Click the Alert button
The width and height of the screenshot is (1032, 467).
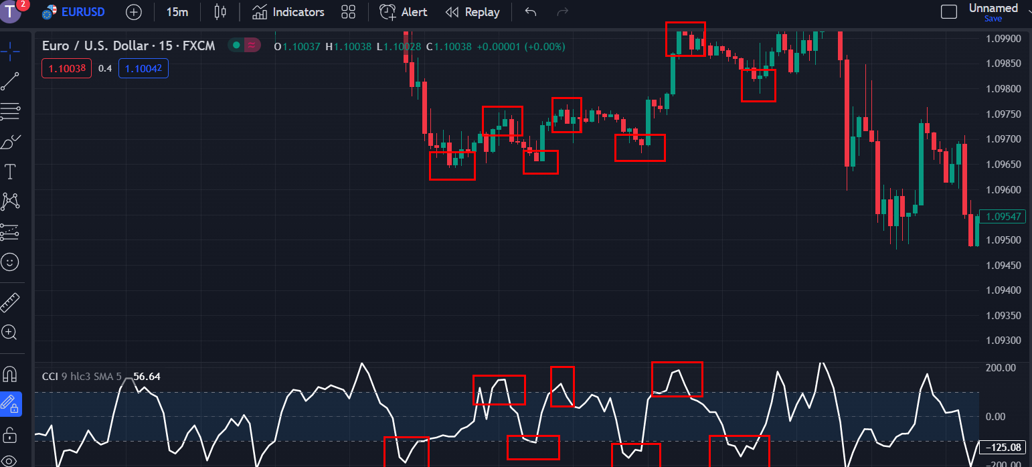pyautogui.click(x=404, y=12)
